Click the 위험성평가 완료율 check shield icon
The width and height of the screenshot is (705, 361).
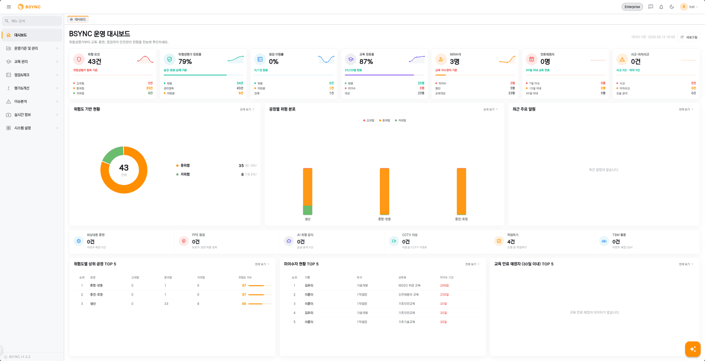tap(169, 59)
